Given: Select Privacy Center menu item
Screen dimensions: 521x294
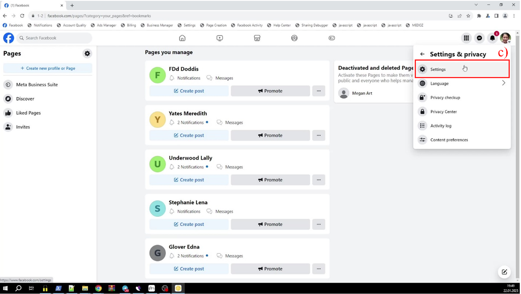Looking at the screenshot, I should [462, 111].
